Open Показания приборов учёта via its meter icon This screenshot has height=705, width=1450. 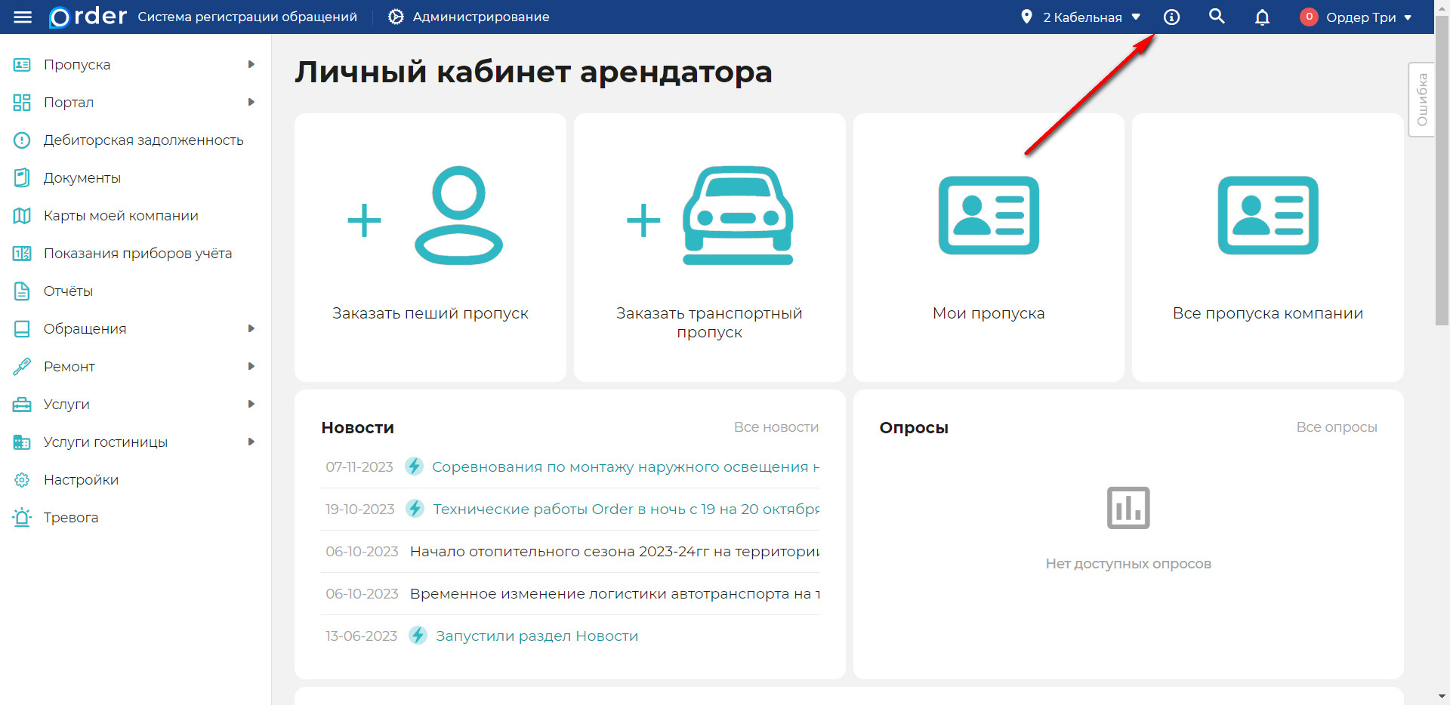click(21, 253)
